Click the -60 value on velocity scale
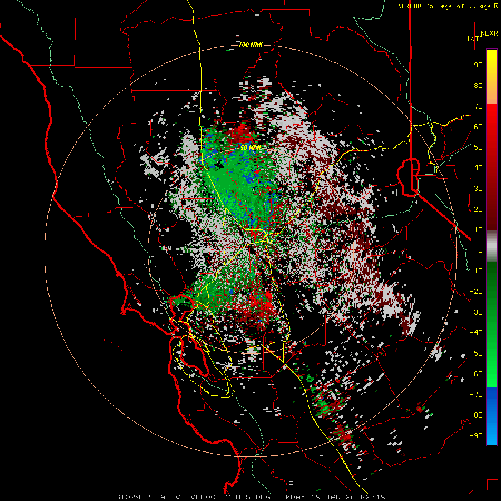This screenshot has height=501, width=501. pos(476,374)
